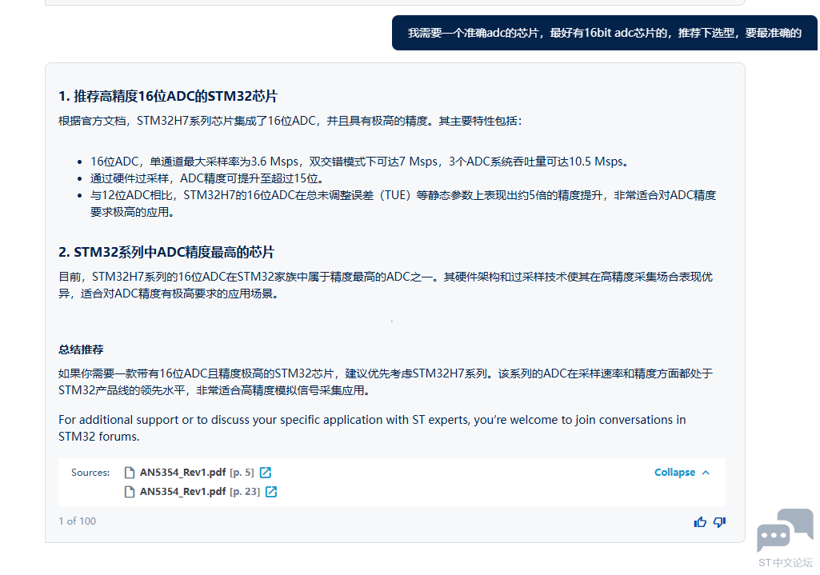This screenshot has width=820, height=575.
Task: Click the heading 推荐高精度16位ADC的STM32芯片
Action: point(167,97)
